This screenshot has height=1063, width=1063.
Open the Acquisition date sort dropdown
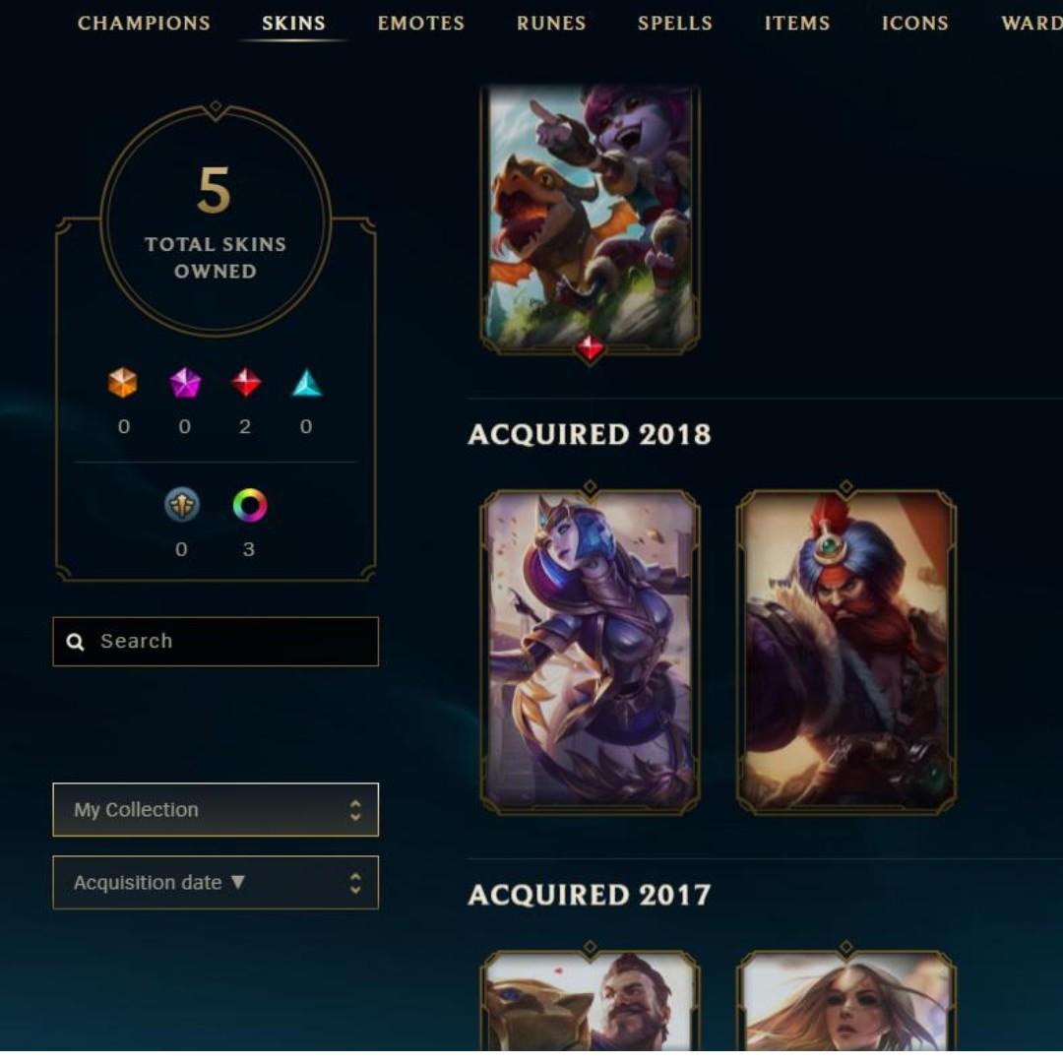pyautogui.click(x=216, y=883)
